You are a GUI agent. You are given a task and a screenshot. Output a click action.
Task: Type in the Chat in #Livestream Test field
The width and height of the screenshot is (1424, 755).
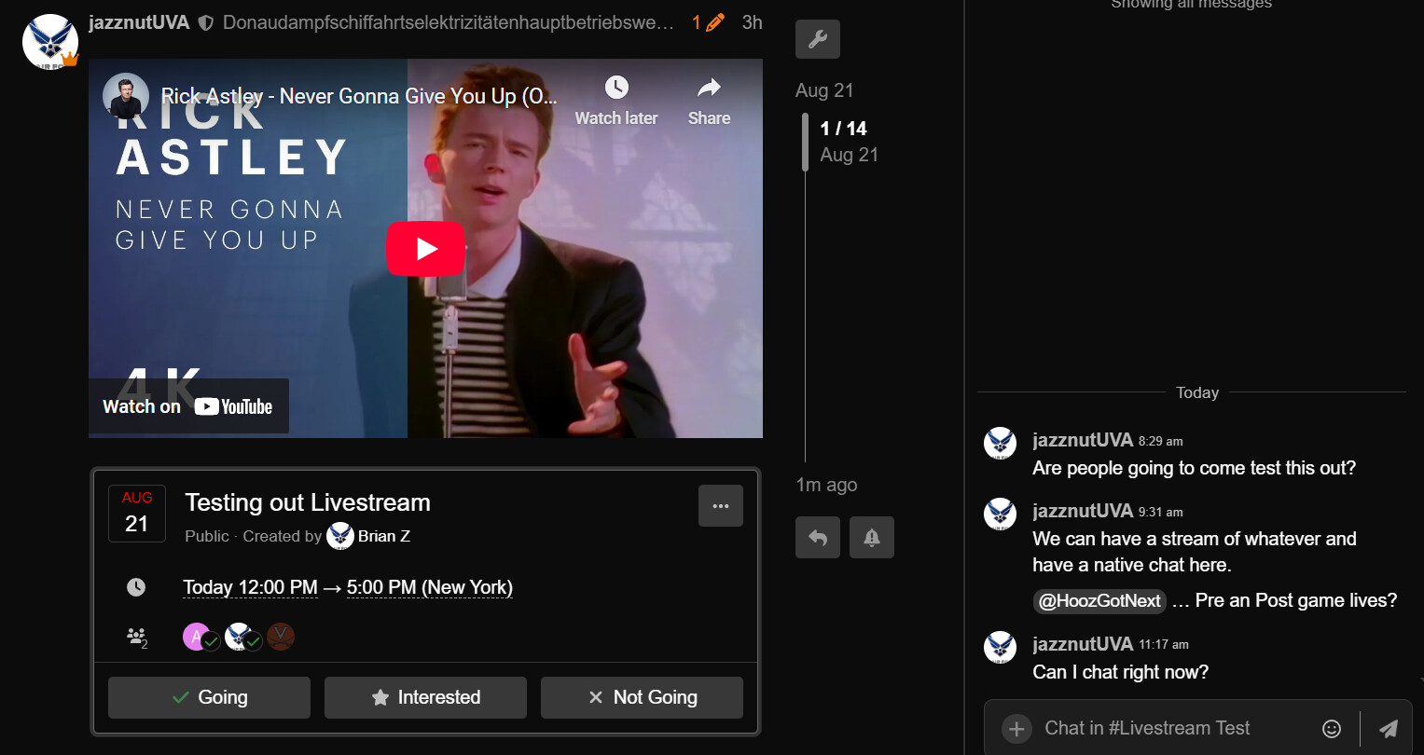click(x=1166, y=729)
